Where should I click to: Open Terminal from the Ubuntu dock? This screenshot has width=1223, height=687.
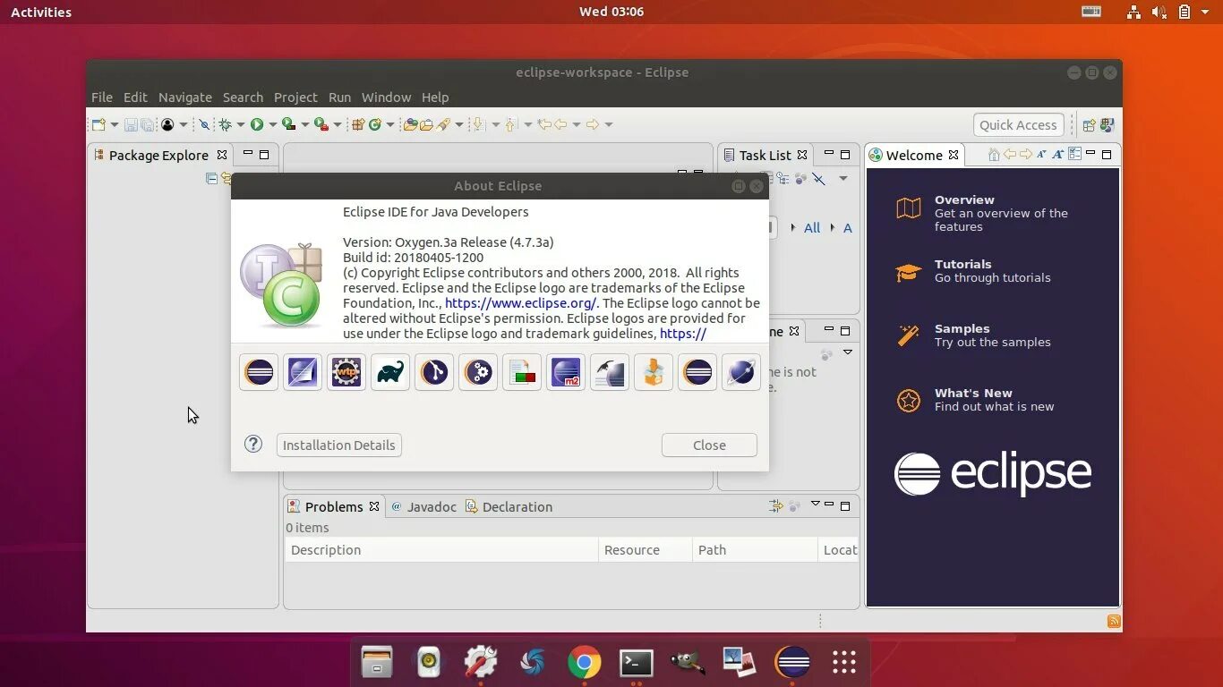(637, 663)
